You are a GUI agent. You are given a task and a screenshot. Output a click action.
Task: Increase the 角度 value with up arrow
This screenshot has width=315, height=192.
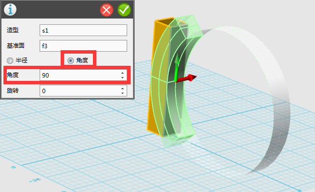tap(123, 73)
